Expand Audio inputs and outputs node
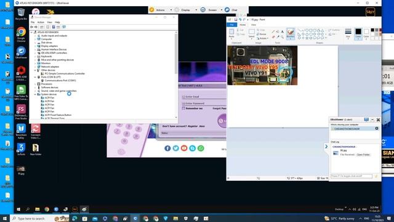 35,36
